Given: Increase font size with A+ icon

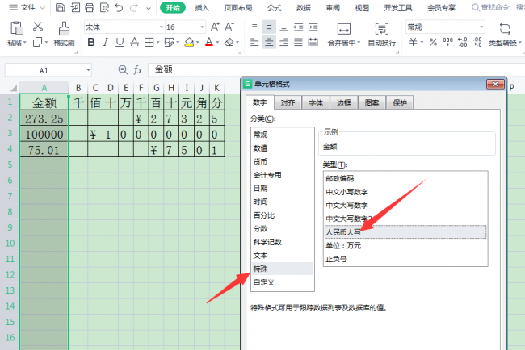Looking at the screenshot, I should pos(215,27).
